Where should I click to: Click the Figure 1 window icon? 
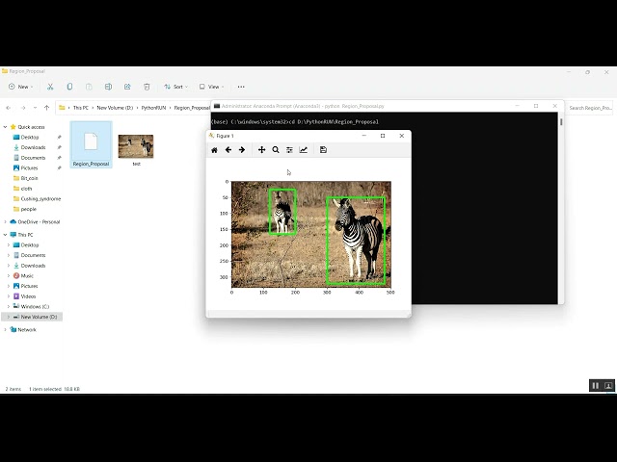(211, 136)
